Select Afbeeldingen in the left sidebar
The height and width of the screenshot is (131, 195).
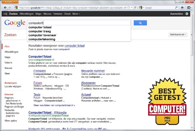11,52
